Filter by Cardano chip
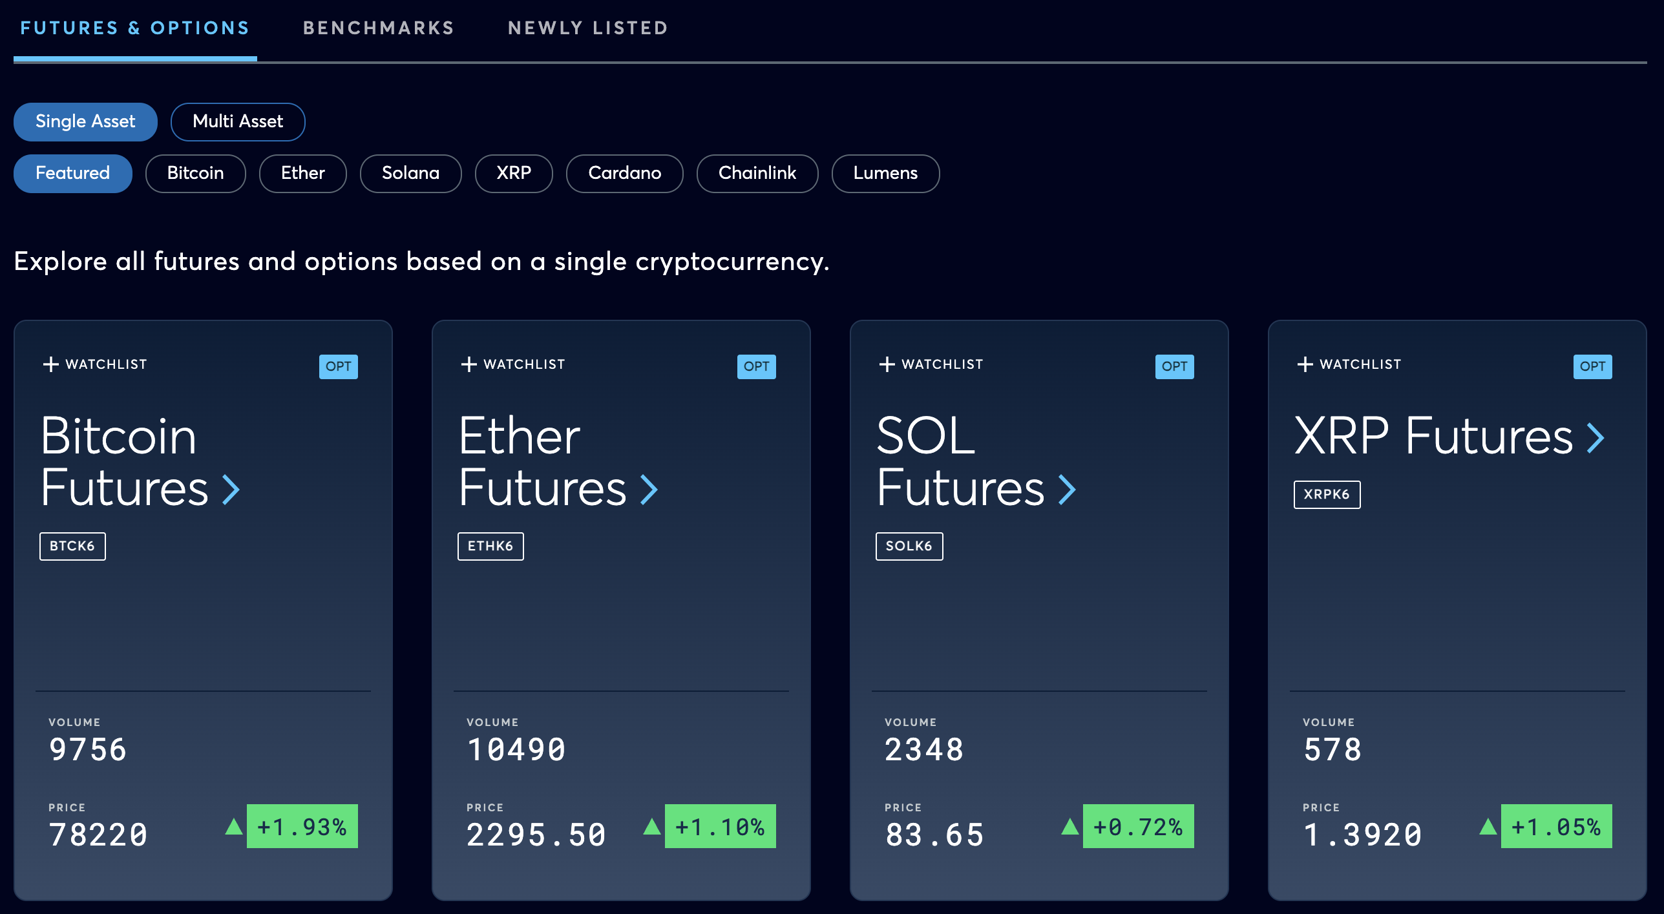This screenshot has height=914, width=1664. tap(625, 173)
